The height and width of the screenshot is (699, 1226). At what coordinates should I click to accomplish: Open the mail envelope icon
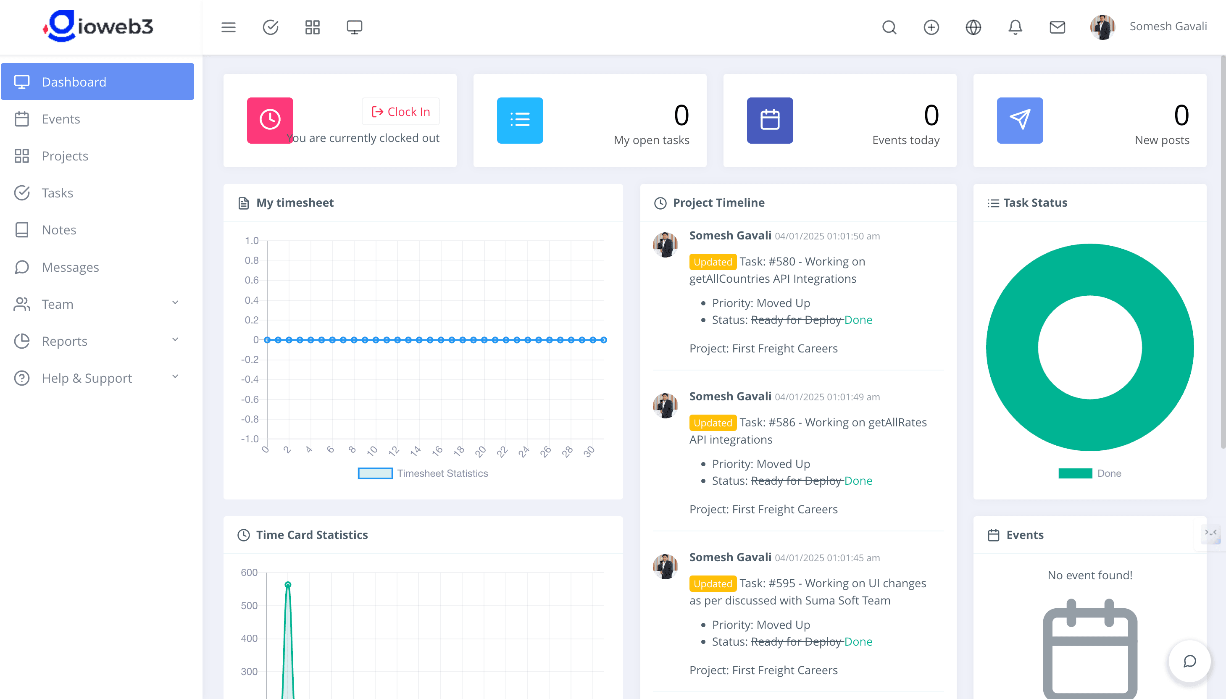point(1057,27)
